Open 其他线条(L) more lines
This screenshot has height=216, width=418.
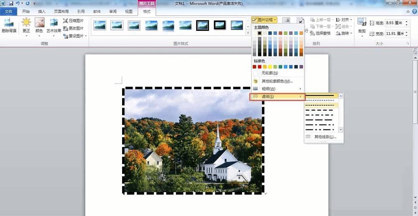[x=324, y=137]
